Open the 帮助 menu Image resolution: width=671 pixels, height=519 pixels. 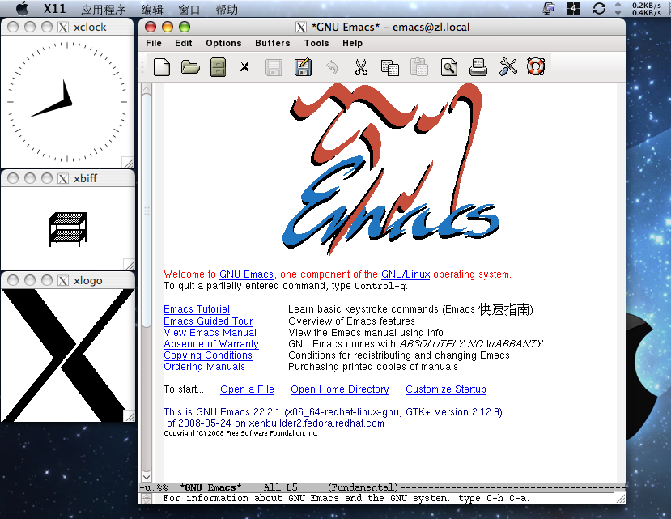227,9
